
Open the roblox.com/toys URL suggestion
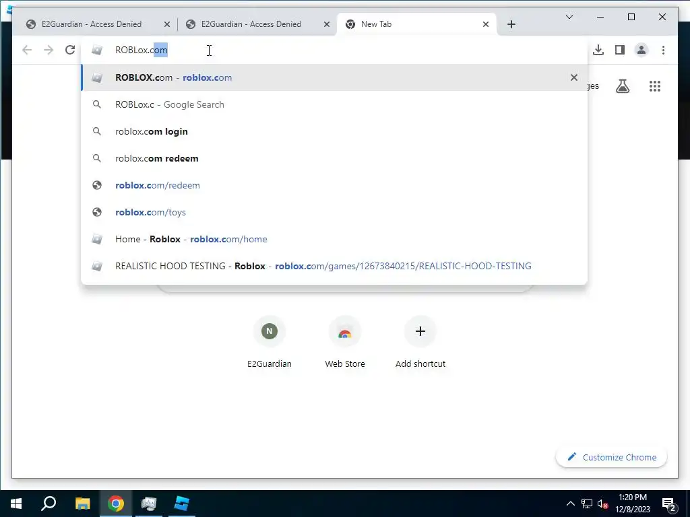pyautogui.click(x=334, y=212)
